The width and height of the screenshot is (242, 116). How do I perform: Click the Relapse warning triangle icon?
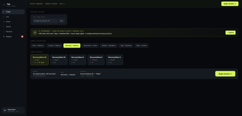[4, 36]
